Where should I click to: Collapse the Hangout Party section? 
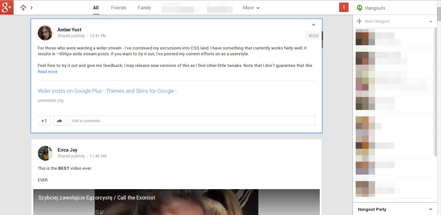(430, 209)
